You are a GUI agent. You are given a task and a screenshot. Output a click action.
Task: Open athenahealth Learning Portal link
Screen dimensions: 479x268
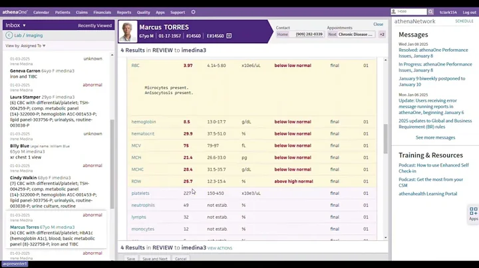[428, 194]
